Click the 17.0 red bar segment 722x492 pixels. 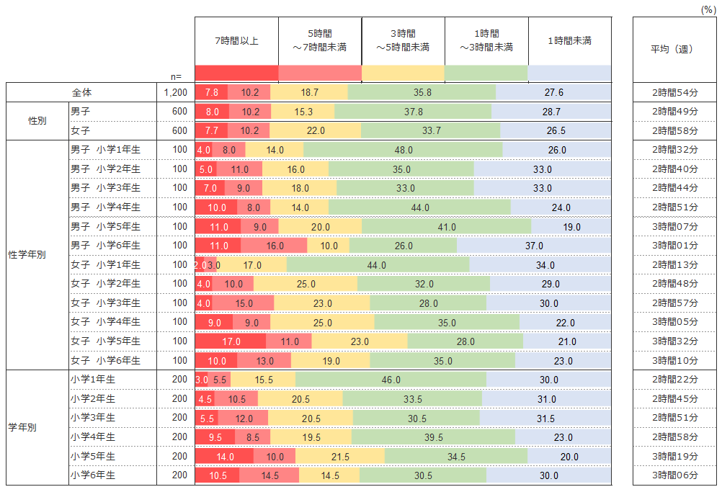tap(231, 341)
